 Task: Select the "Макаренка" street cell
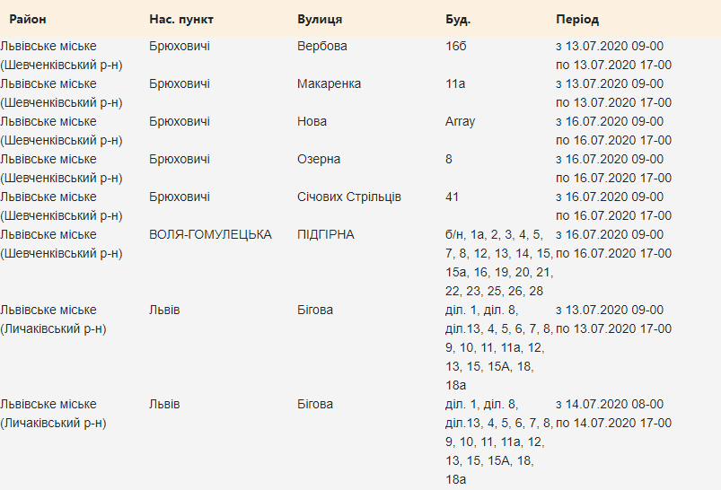[329, 83]
